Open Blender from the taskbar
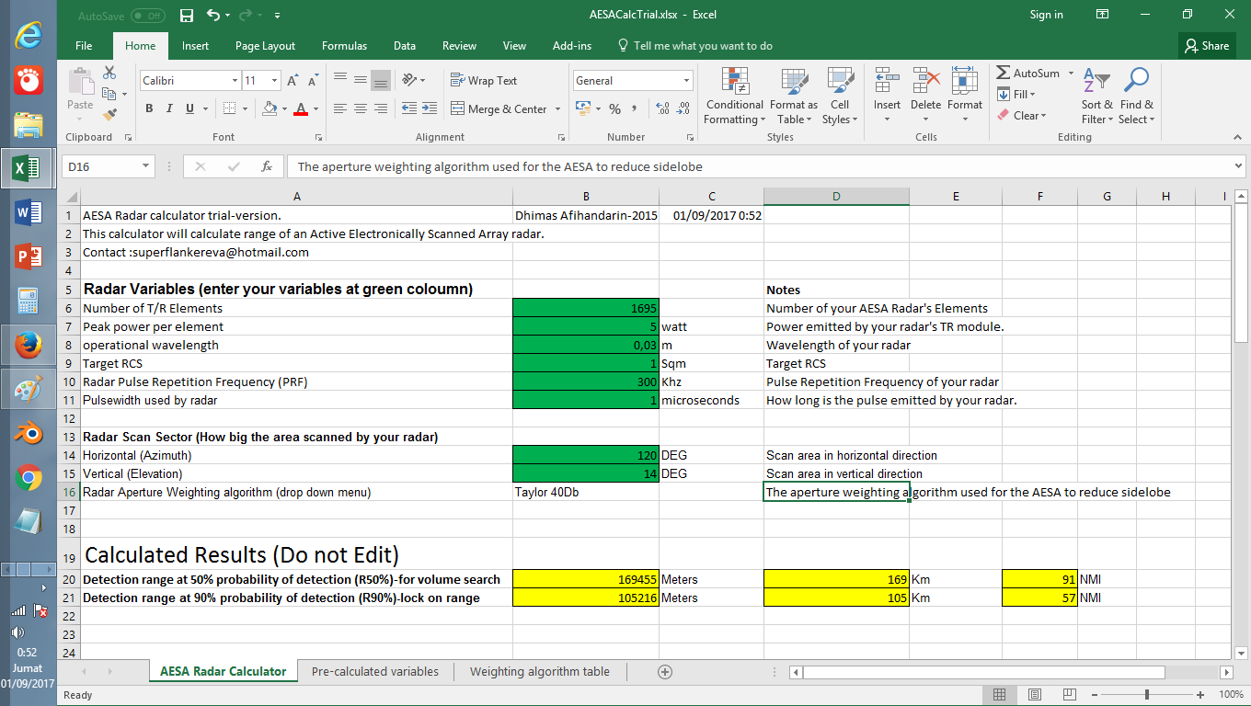1251x706 pixels. point(28,433)
